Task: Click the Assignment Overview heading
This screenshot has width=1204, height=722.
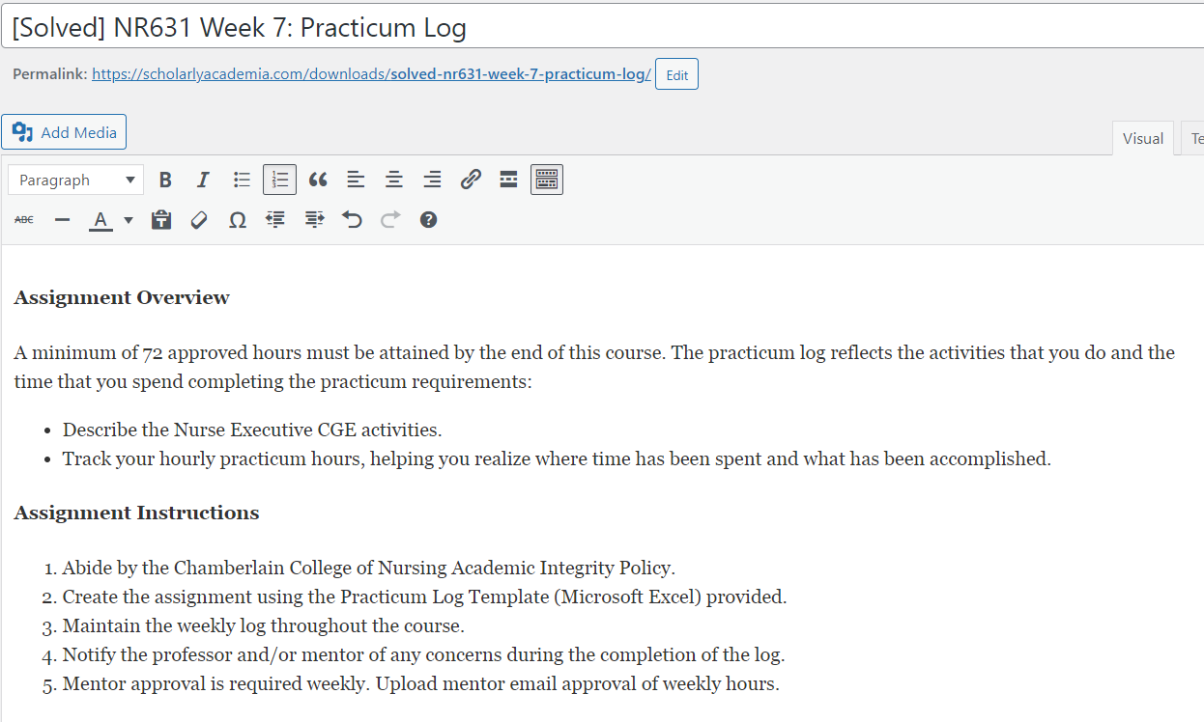Action: pos(122,297)
